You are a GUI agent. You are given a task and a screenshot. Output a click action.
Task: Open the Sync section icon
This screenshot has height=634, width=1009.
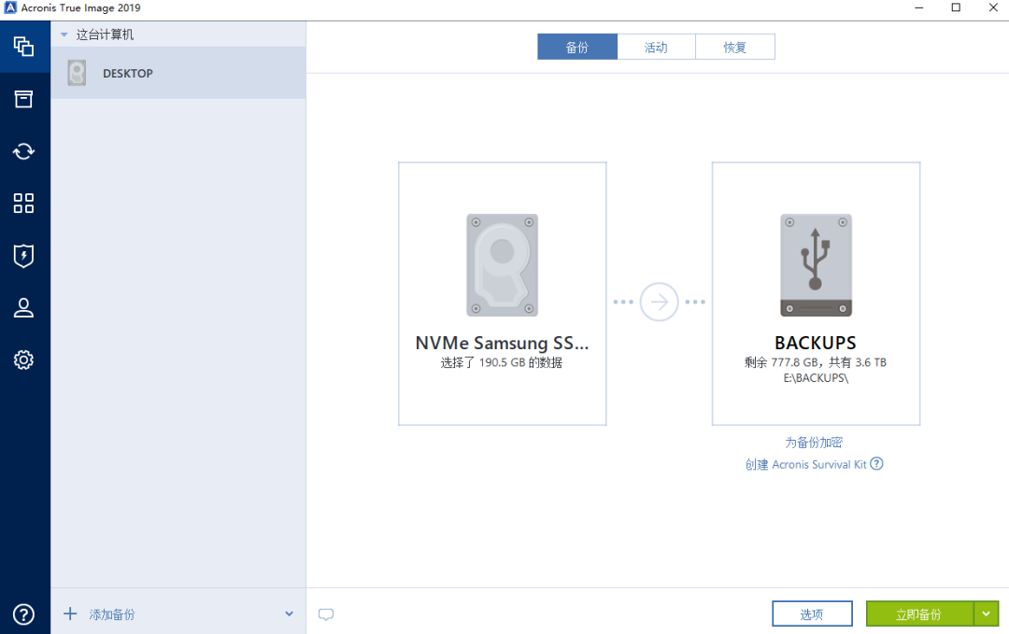coord(23,151)
